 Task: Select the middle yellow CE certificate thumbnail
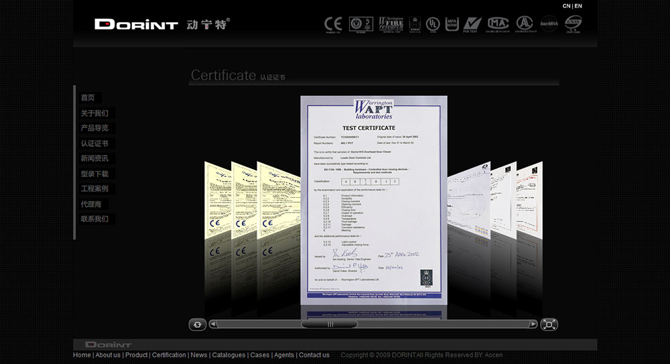244,200
